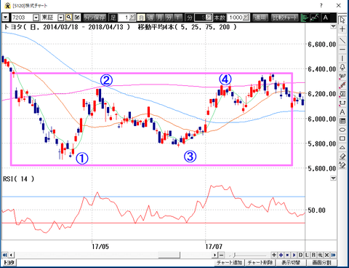
Task: Select the Fibonacci retracement tool
Action: 342,94
